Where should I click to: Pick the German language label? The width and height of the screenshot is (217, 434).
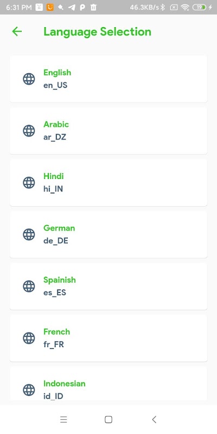click(x=59, y=228)
